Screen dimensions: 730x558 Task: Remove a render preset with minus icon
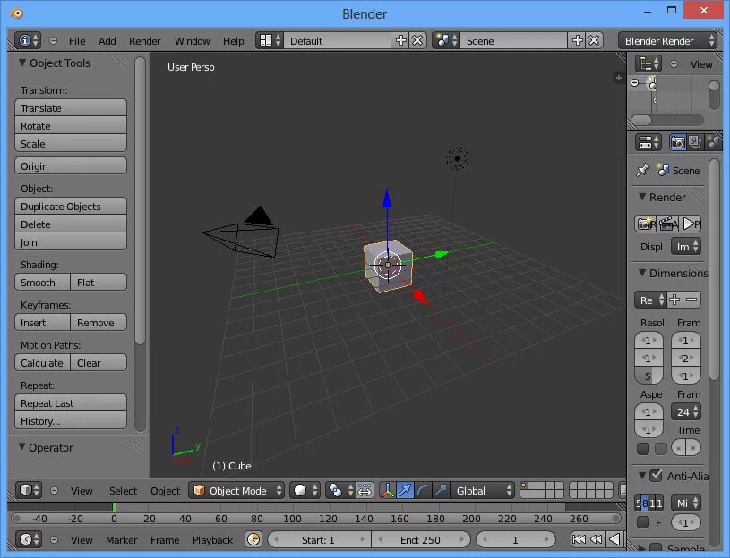point(691,300)
